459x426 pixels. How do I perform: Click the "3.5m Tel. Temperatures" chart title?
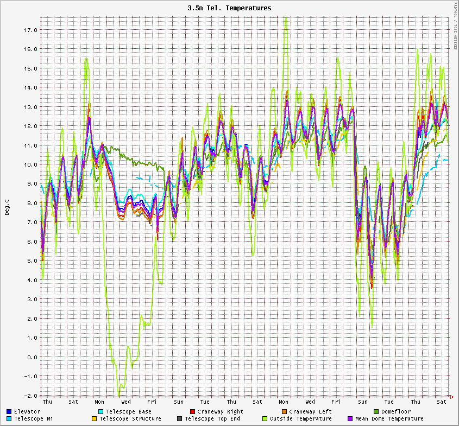[x=229, y=8]
